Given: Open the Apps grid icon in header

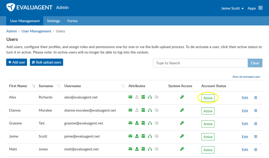Looking at the screenshot, I should 260,8.
